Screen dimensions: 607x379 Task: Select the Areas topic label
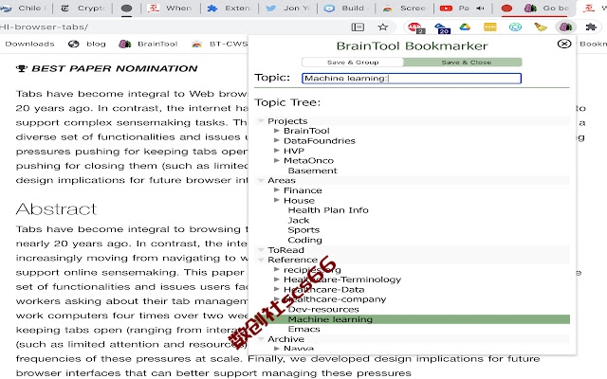click(282, 181)
